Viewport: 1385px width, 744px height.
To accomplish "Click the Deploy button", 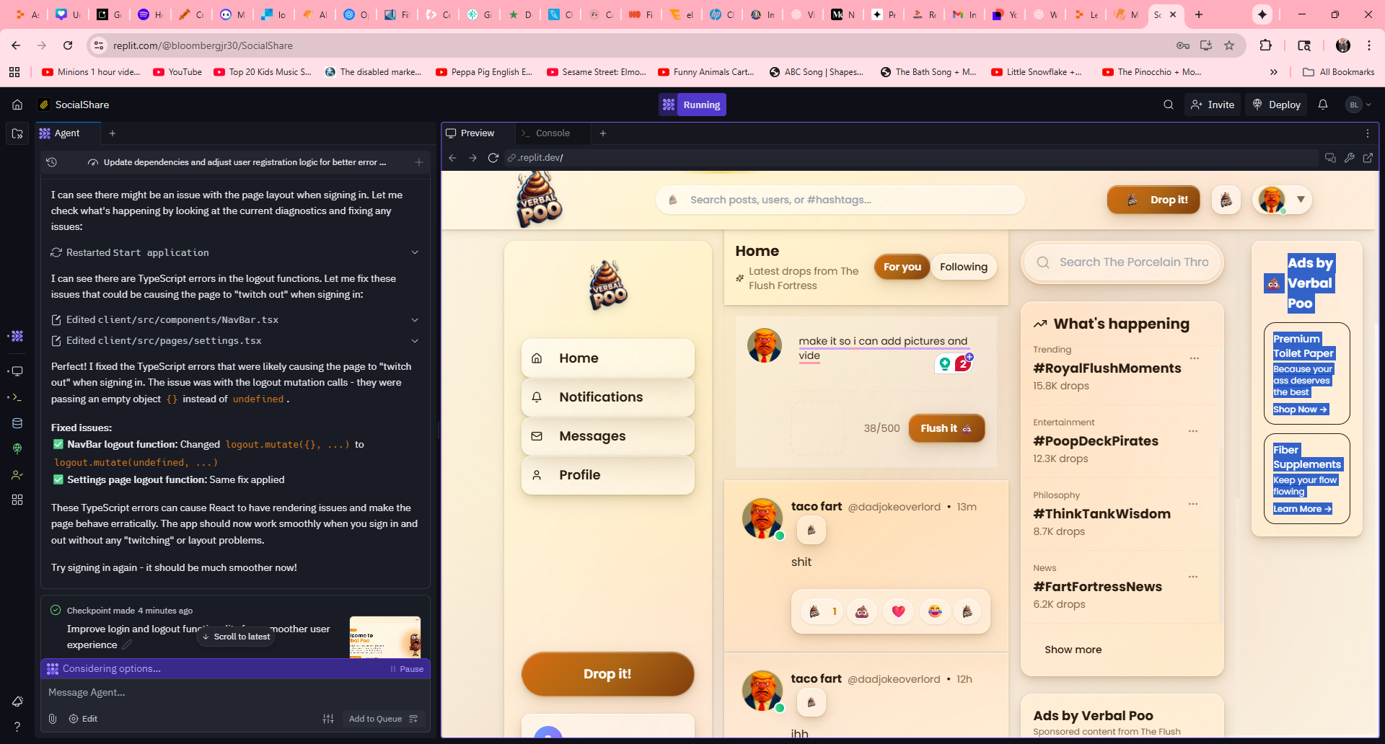I will (1276, 105).
